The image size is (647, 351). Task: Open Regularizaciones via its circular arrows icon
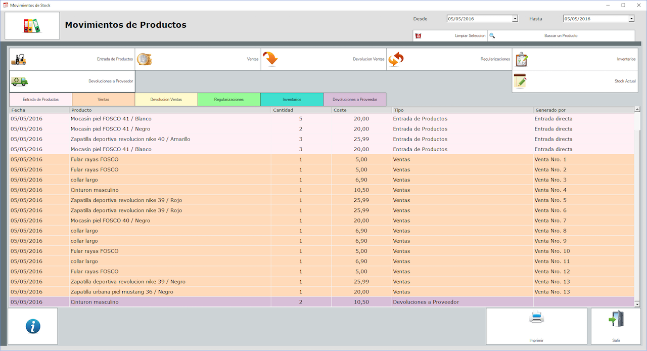[x=396, y=59]
